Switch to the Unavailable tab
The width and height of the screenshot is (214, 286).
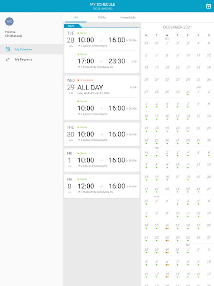(x=128, y=17)
